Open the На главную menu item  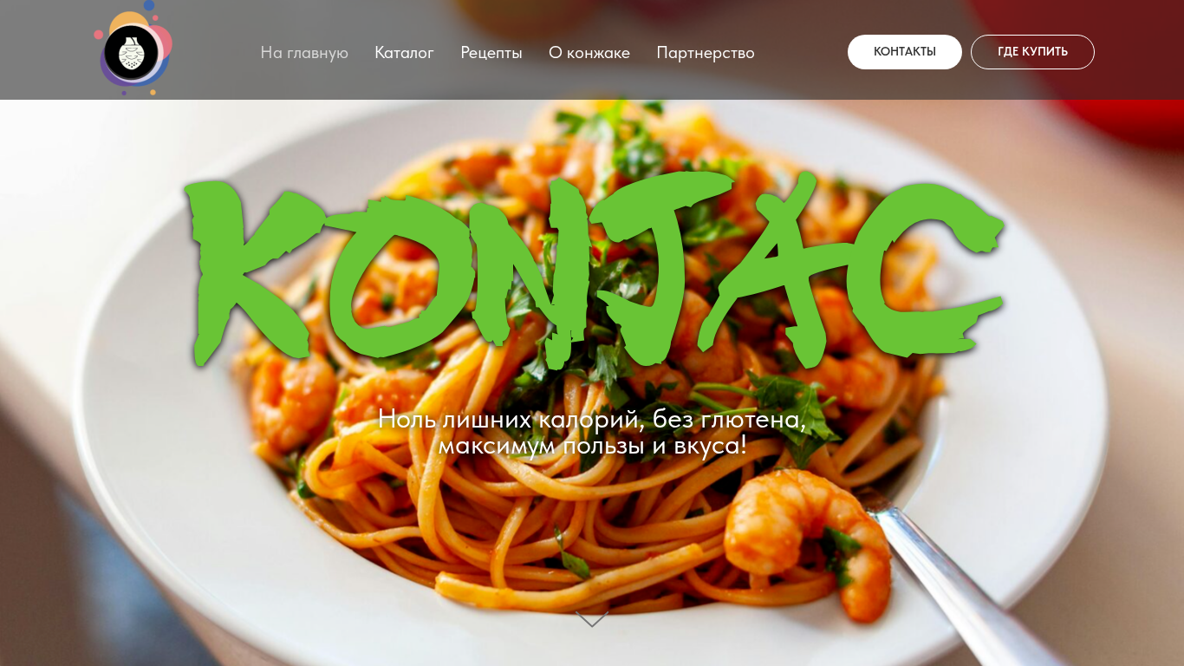304,52
